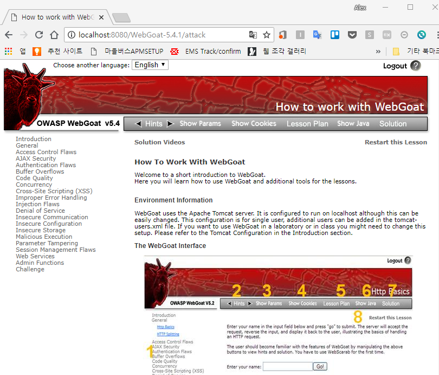The height and width of the screenshot is (375, 439).
Task: Click the Alex profile button in title bar
Action: pos(360,8)
